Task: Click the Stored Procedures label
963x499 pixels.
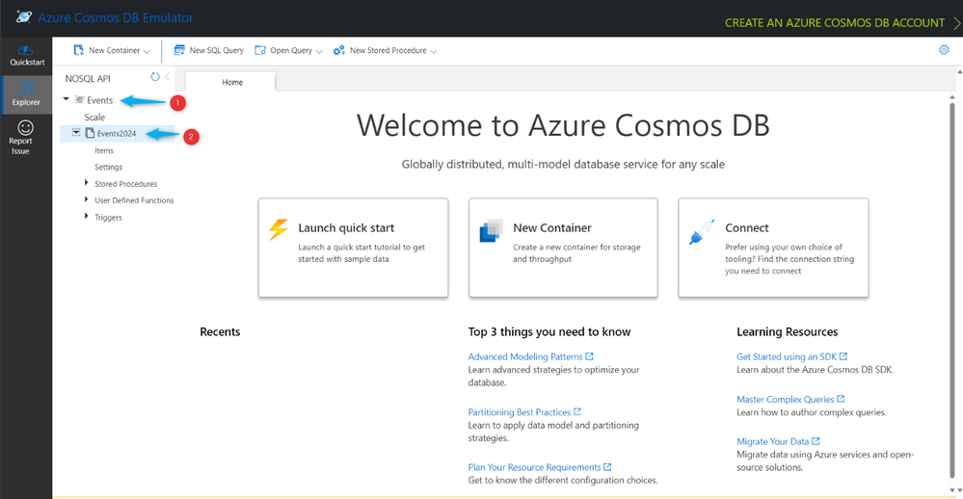Action: click(126, 184)
